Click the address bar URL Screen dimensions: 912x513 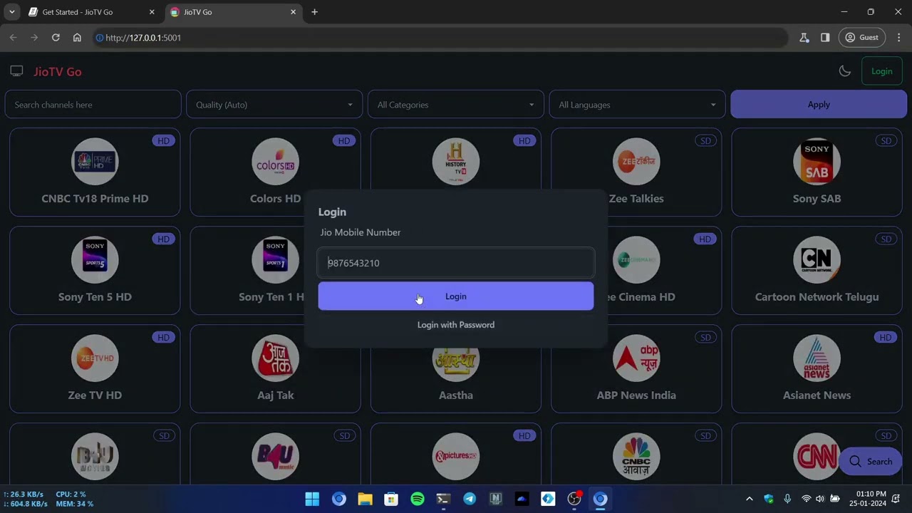143,38
